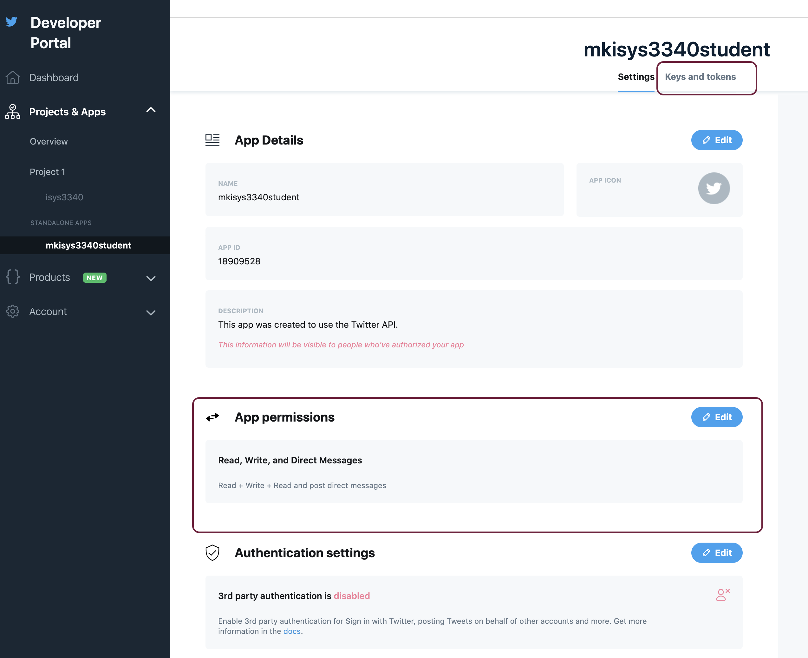The height and width of the screenshot is (658, 808).
Task: Click the Authentication settings shield icon
Action: pyautogui.click(x=212, y=553)
